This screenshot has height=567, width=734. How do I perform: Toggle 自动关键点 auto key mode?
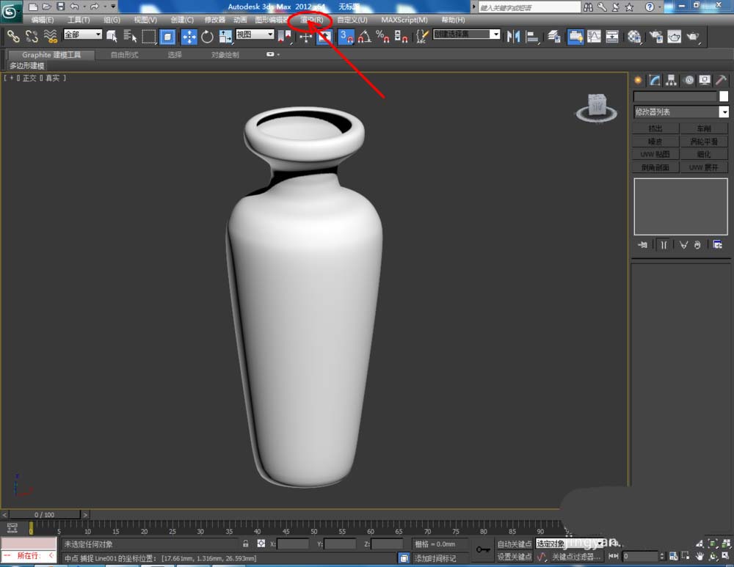coord(514,544)
